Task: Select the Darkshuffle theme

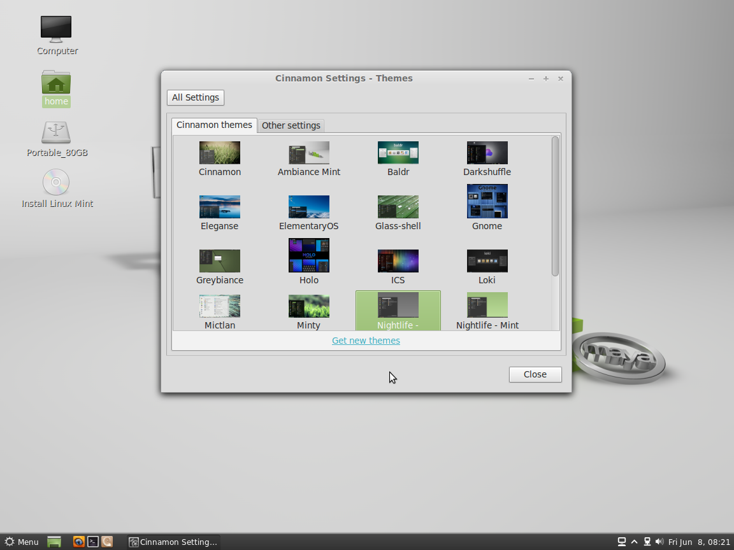Action: [487, 159]
